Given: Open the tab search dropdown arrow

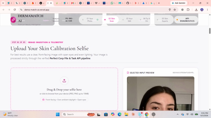Looking at the screenshot, I should pos(3,3).
